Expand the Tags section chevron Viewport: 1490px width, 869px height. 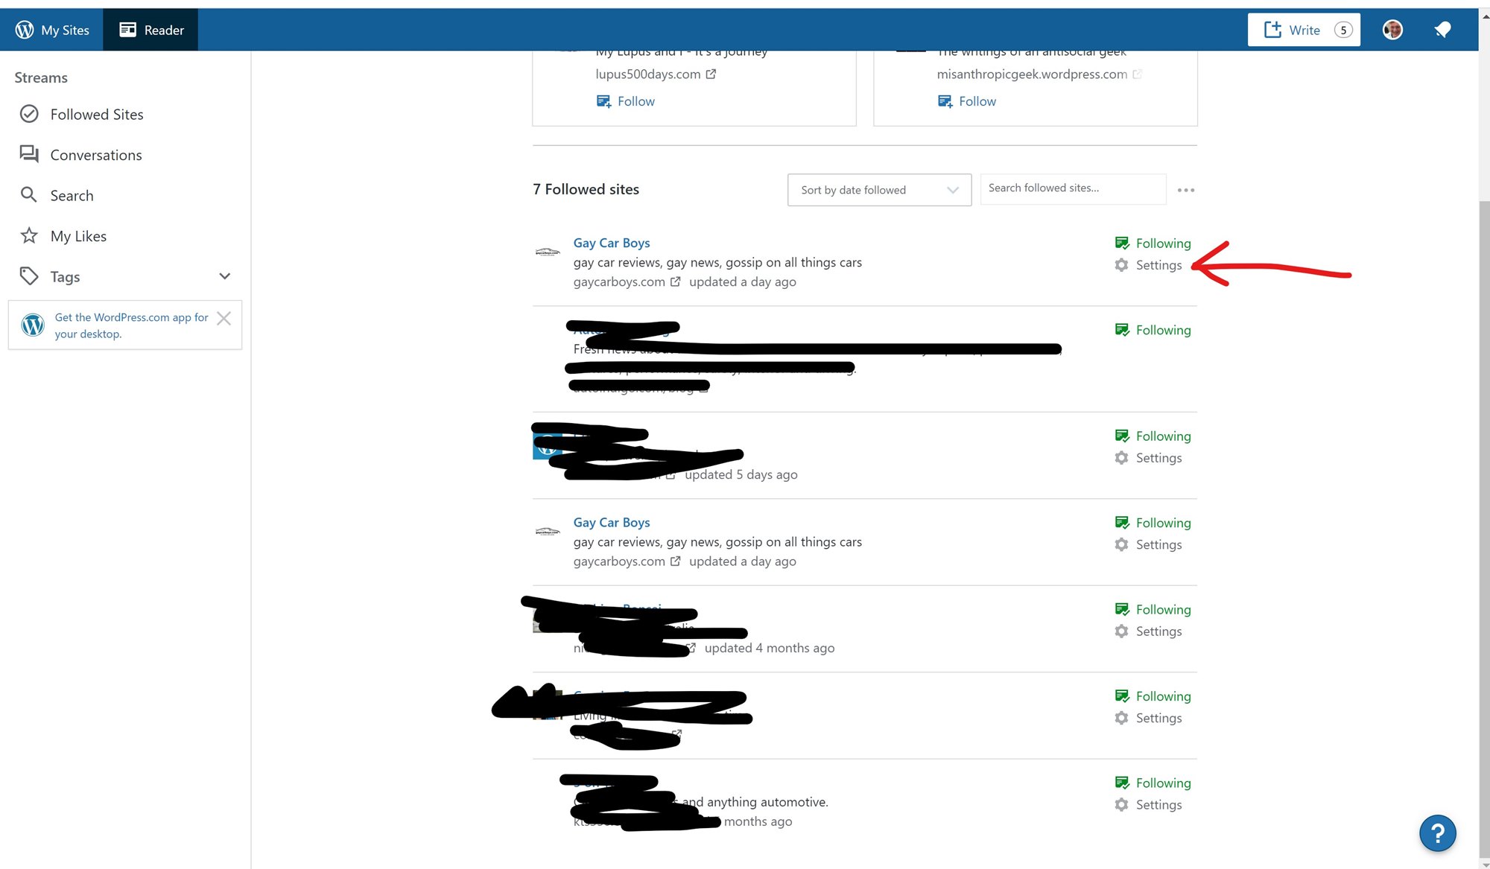(x=224, y=276)
